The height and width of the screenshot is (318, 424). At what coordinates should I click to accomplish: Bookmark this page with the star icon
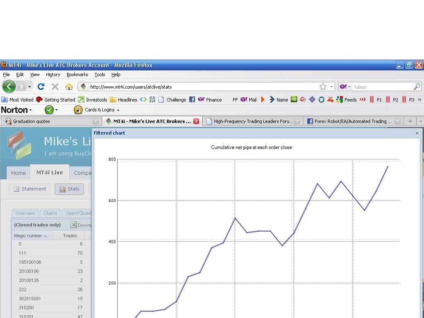click(x=323, y=87)
